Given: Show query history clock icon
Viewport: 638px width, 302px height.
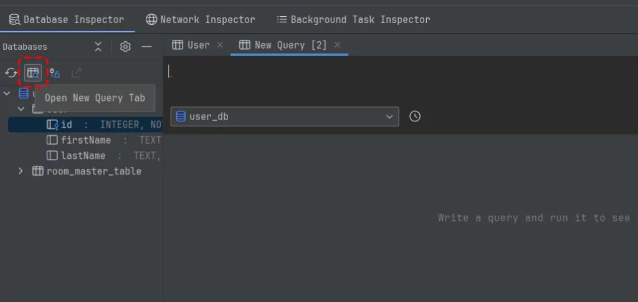Looking at the screenshot, I should tap(415, 116).
